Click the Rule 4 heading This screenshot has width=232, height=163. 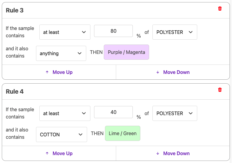pyautogui.click(x=15, y=91)
